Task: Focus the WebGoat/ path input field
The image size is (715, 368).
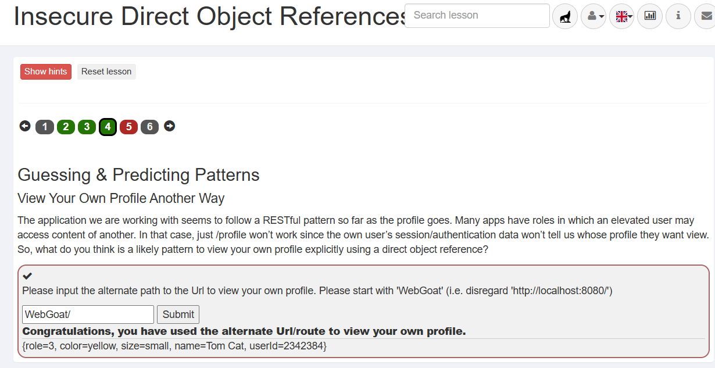Action: (x=88, y=315)
